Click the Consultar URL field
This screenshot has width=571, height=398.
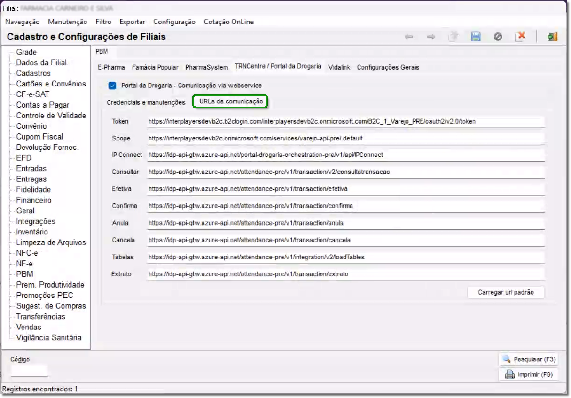345,172
